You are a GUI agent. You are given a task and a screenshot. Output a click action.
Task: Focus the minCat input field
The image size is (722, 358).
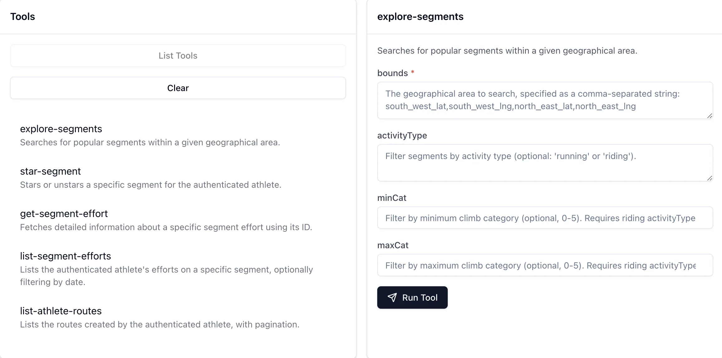(x=545, y=218)
